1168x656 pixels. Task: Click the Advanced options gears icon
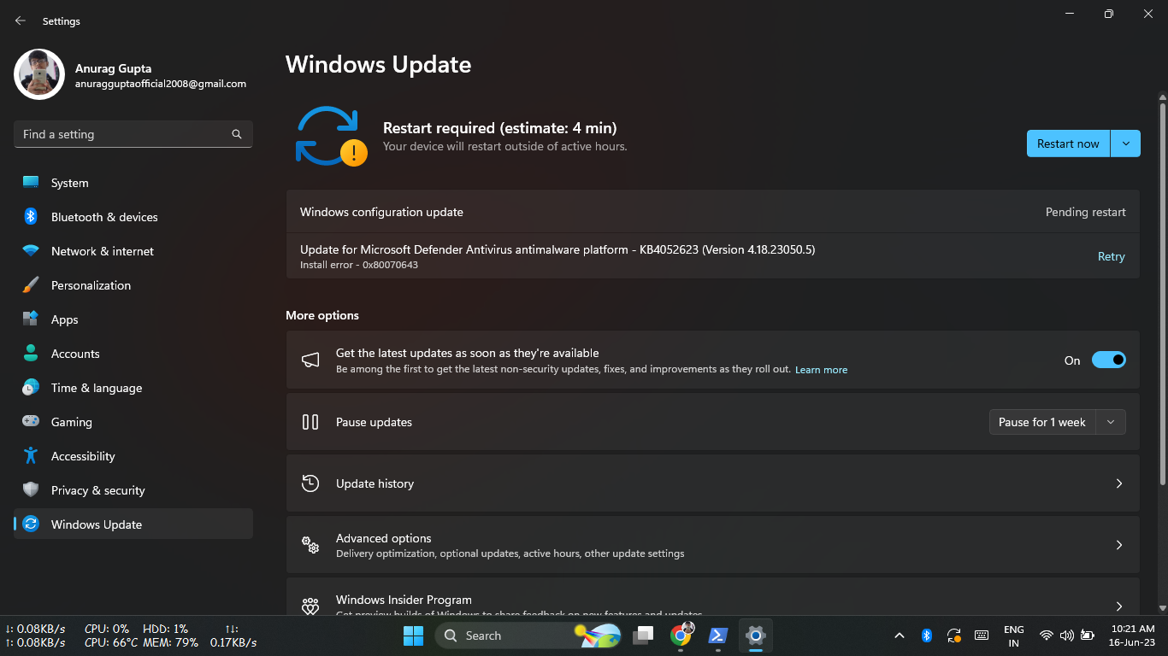310,545
